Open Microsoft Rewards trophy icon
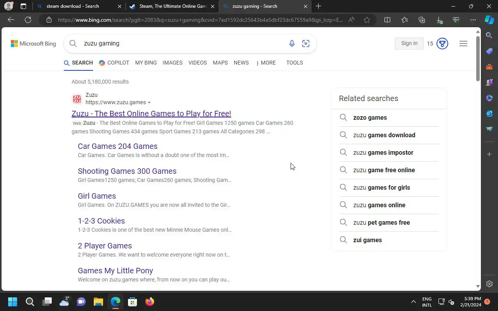The height and width of the screenshot is (311, 498). click(442, 44)
